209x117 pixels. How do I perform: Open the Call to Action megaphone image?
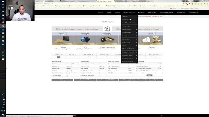point(152,40)
